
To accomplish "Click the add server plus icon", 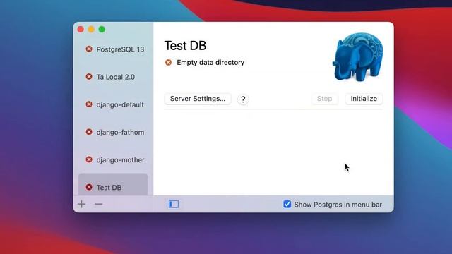I will coord(82,204).
